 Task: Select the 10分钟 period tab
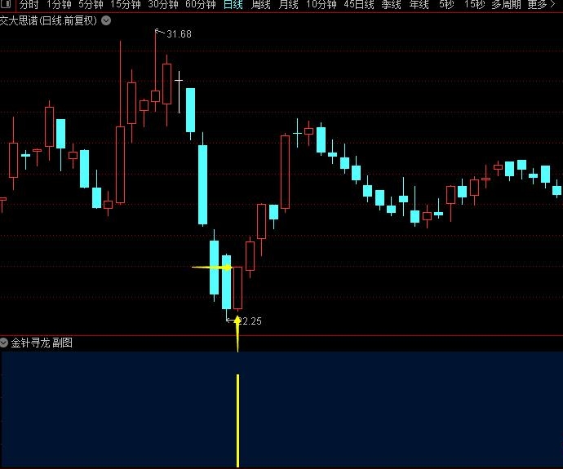point(321,5)
